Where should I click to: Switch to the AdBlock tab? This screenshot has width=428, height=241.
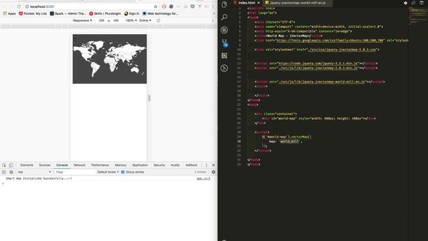[x=191, y=165]
